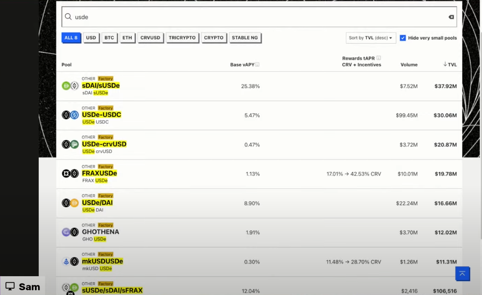Choose the TRICRYPTO filter
Screen dimensions: 482x295
coord(182,38)
